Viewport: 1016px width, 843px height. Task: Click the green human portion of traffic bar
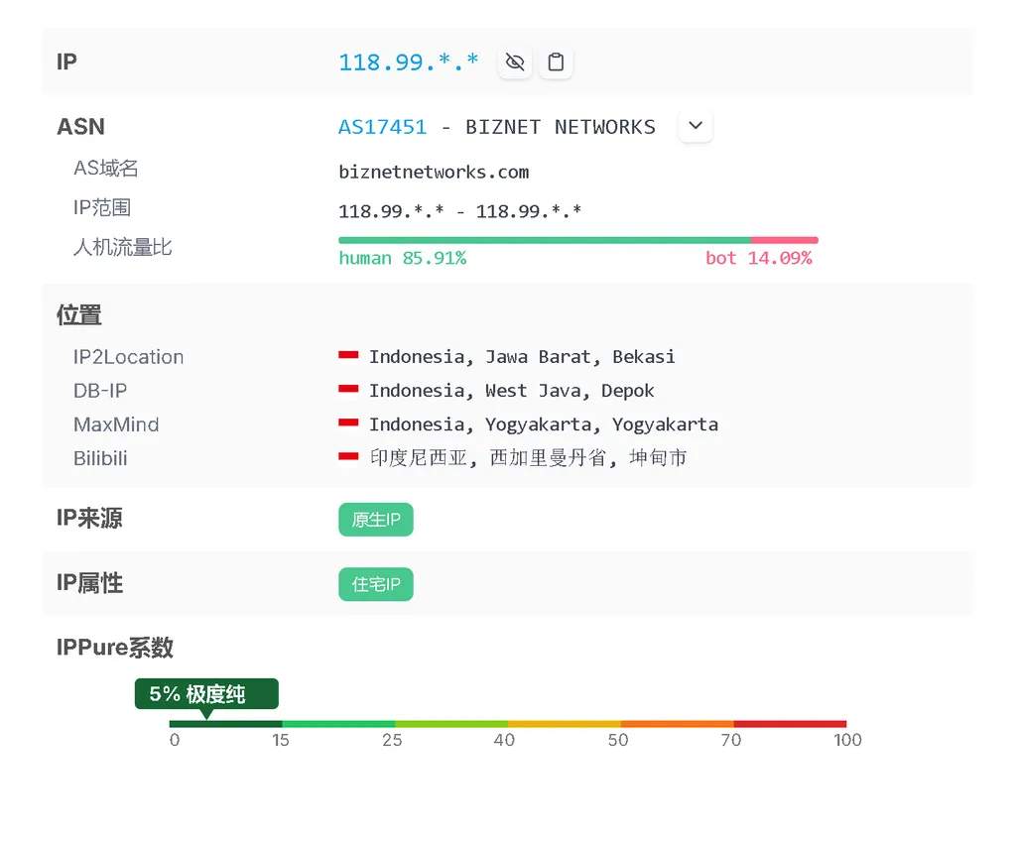544,240
